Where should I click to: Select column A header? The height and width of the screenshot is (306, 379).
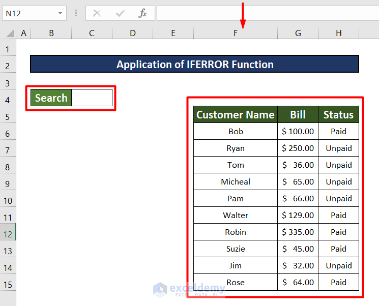(23, 33)
